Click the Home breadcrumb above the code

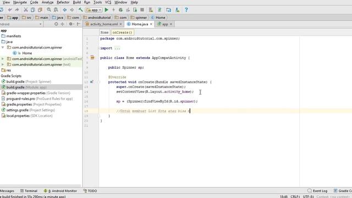pos(105,32)
